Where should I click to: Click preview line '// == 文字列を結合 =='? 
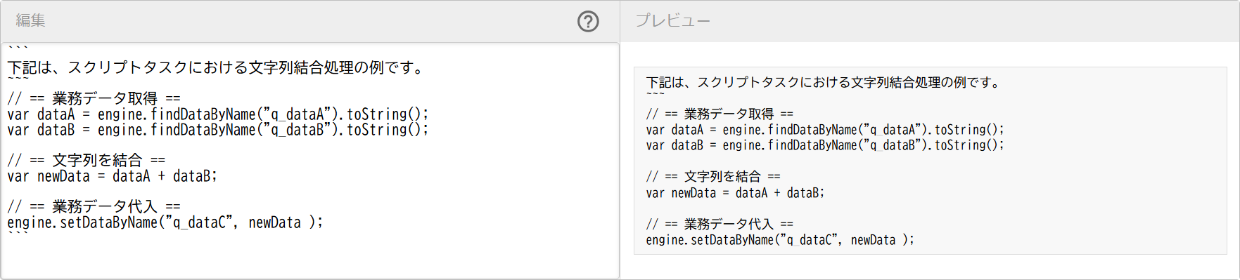click(x=713, y=176)
